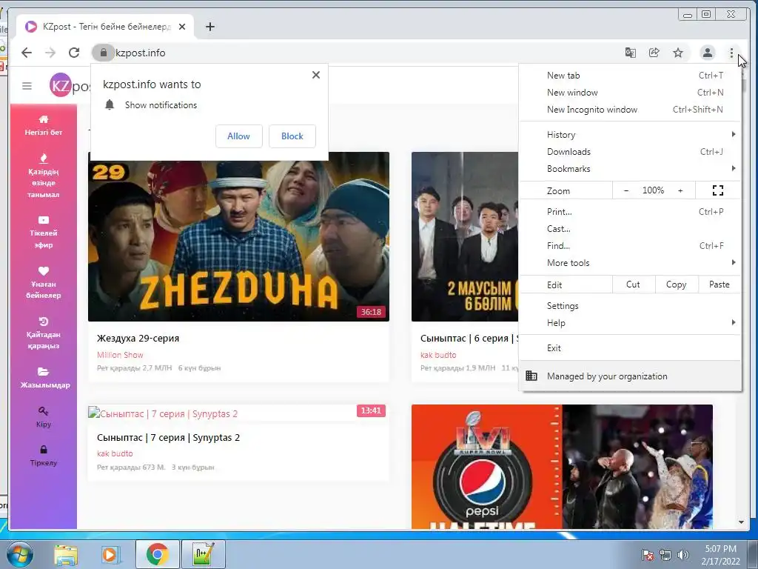The height and width of the screenshot is (569, 758).
Task: Bookmark this page with the star
Action: [x=678, y=53]
